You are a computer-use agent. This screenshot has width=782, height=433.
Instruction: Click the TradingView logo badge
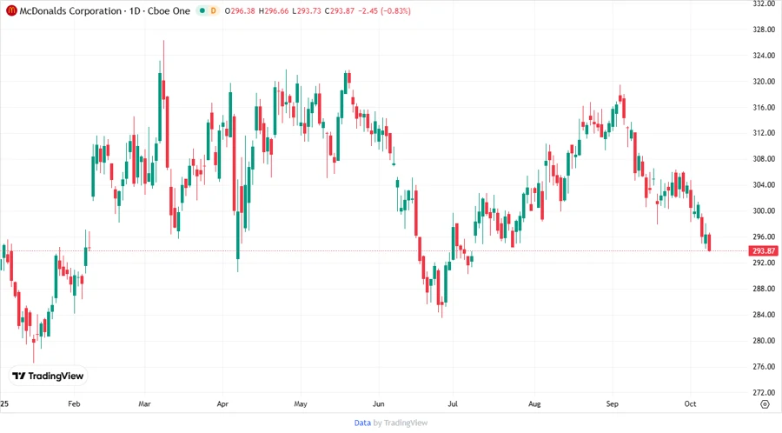tap(48, 376)
